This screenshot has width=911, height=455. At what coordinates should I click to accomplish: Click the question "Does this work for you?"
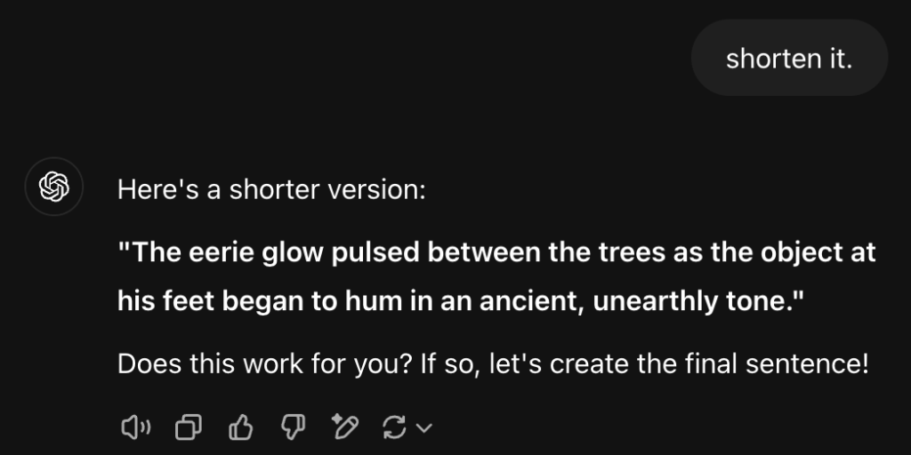click(x=265, y=363)
